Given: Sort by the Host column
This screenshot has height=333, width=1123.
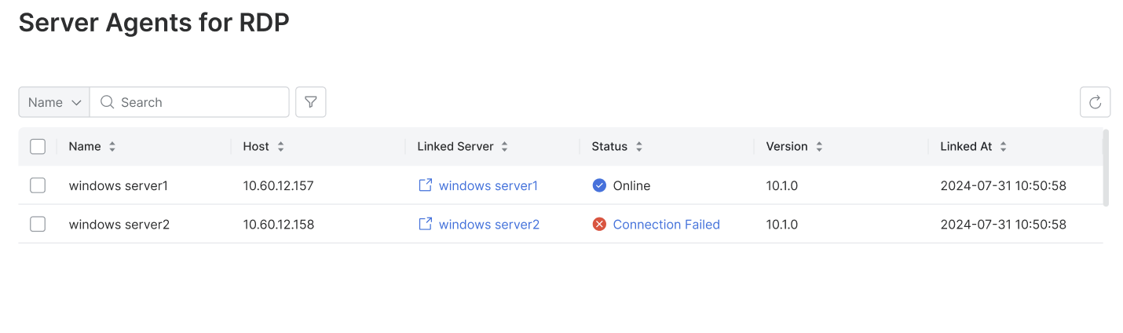Looking at the screenshot, I should (281, 147).
